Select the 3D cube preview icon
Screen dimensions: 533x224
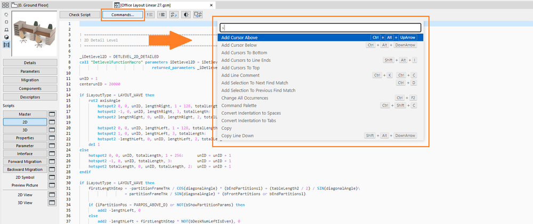(6, 37)
